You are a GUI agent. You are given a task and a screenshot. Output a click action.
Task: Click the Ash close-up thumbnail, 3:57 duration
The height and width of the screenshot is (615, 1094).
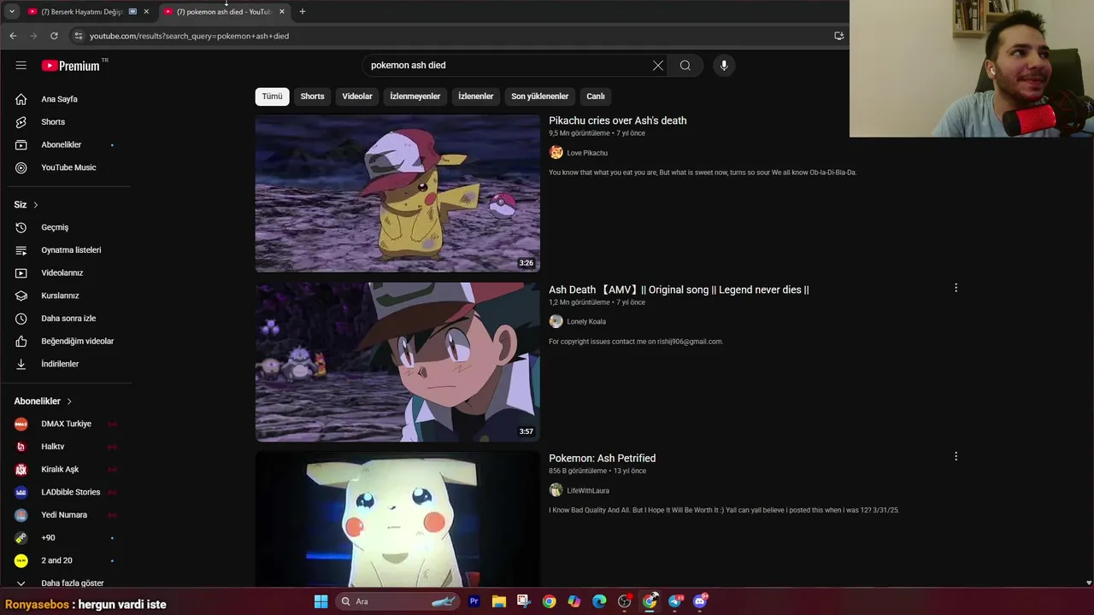tap(397, 362)
